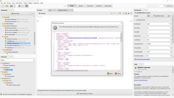
Task: Close the Operator Declaration dialog
Action: 121,23
